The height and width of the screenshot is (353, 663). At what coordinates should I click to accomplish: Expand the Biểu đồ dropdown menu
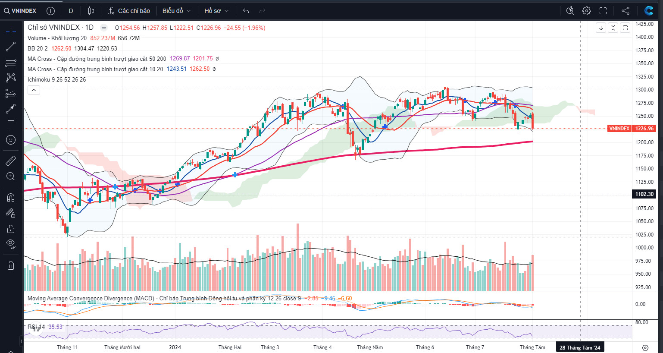pyautogui.click(x=176, y=11)
